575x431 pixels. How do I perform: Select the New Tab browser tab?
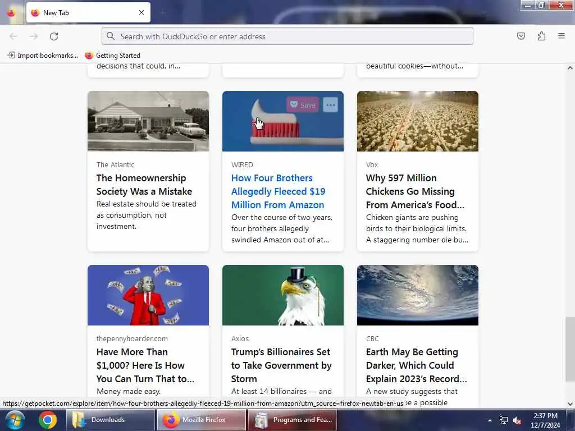88,12
